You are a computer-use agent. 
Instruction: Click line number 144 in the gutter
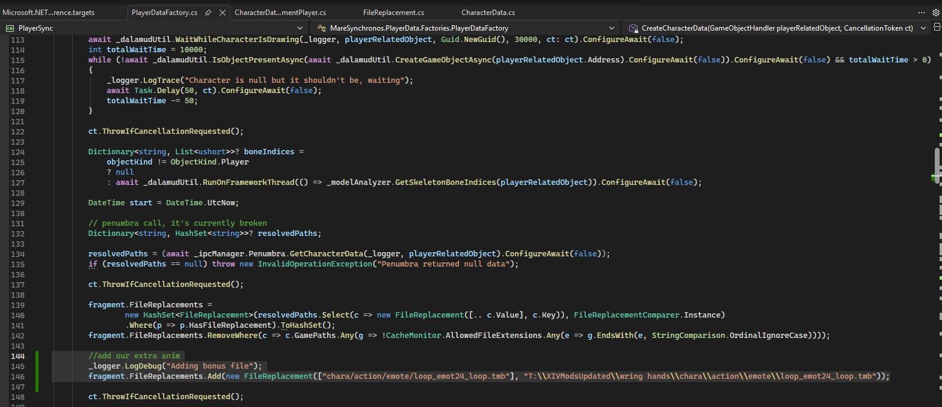[17, 356]
